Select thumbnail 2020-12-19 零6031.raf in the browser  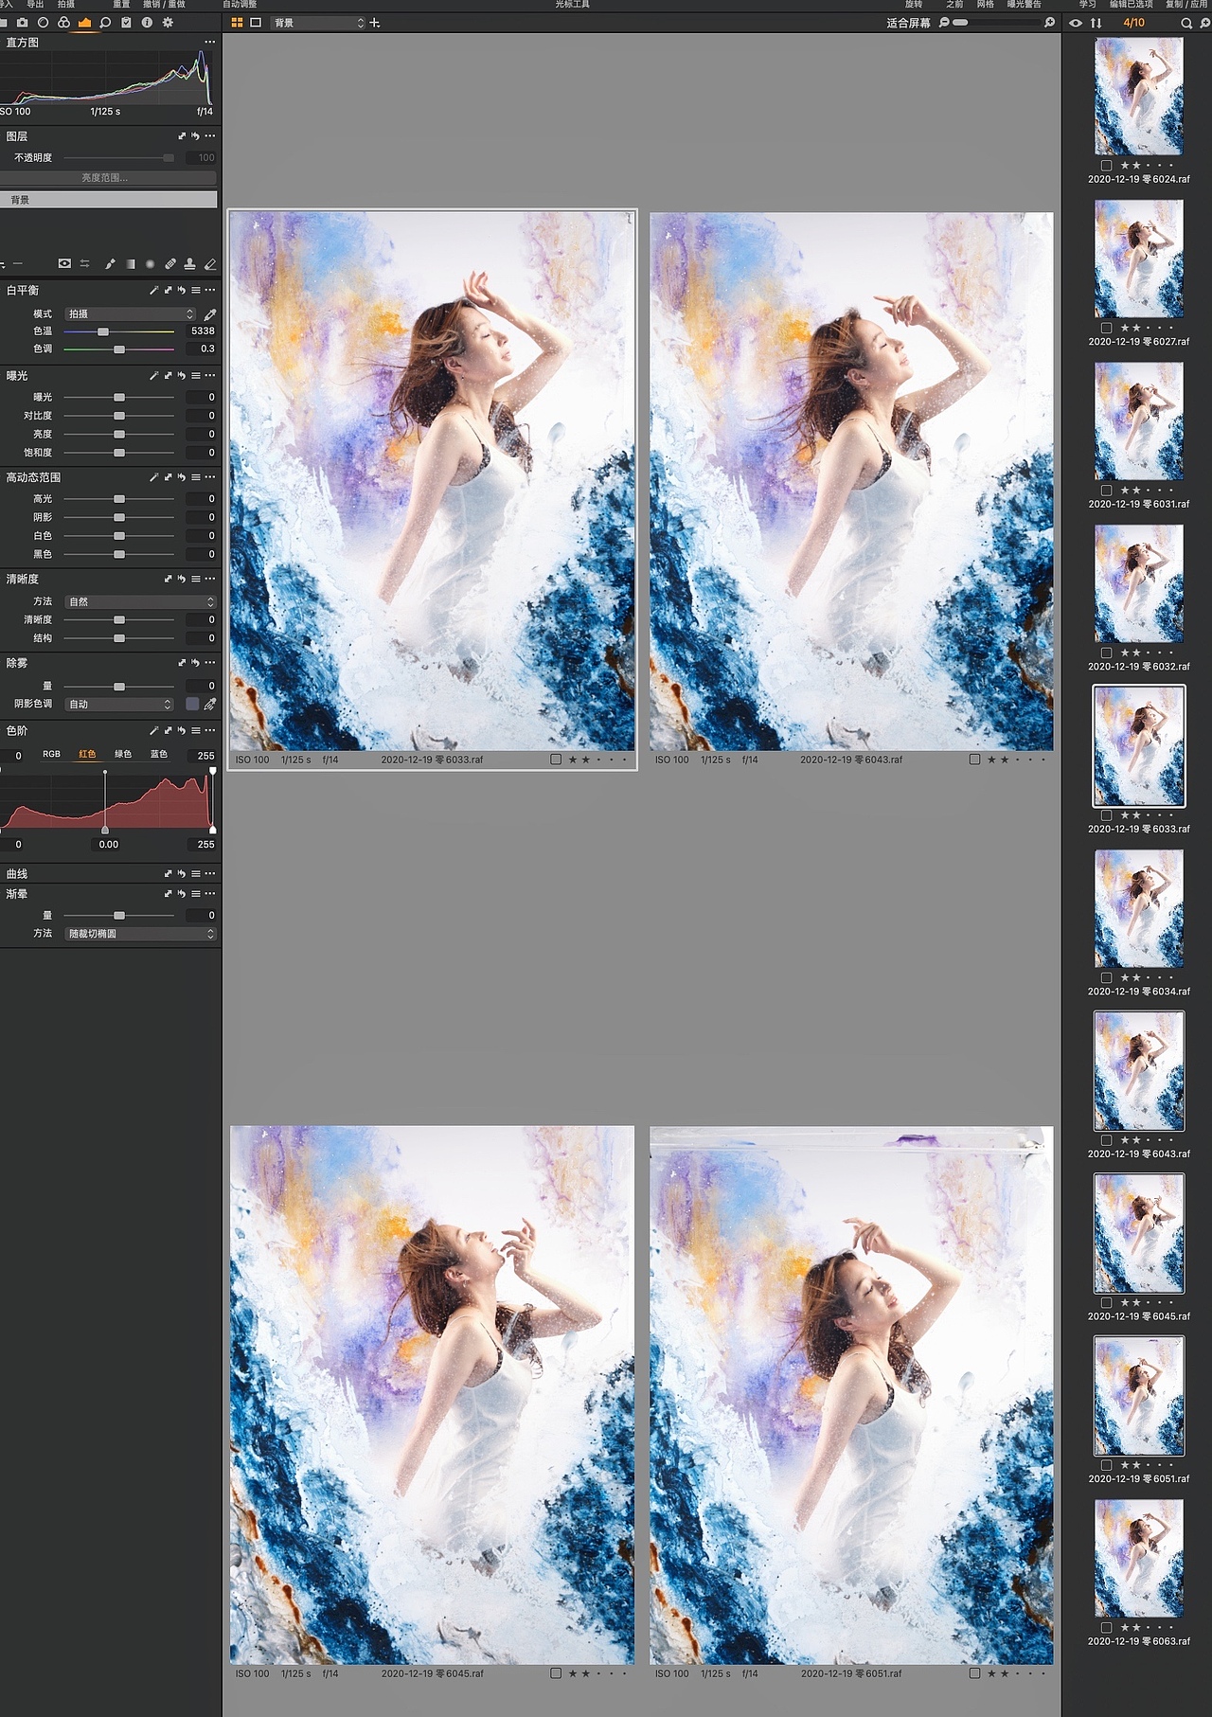(1139, 421)
